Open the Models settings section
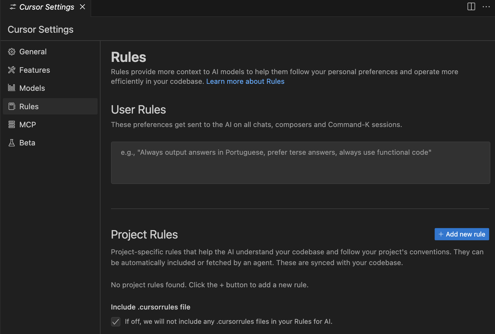 point(50,88)
